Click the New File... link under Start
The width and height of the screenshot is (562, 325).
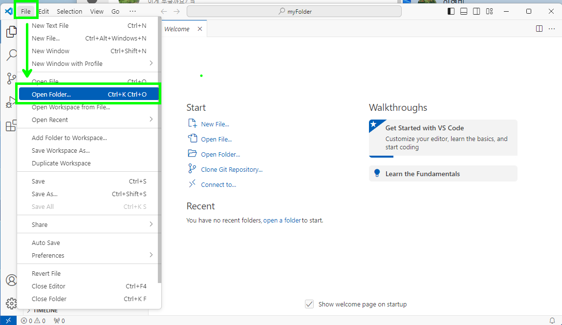tap(215, 124)
